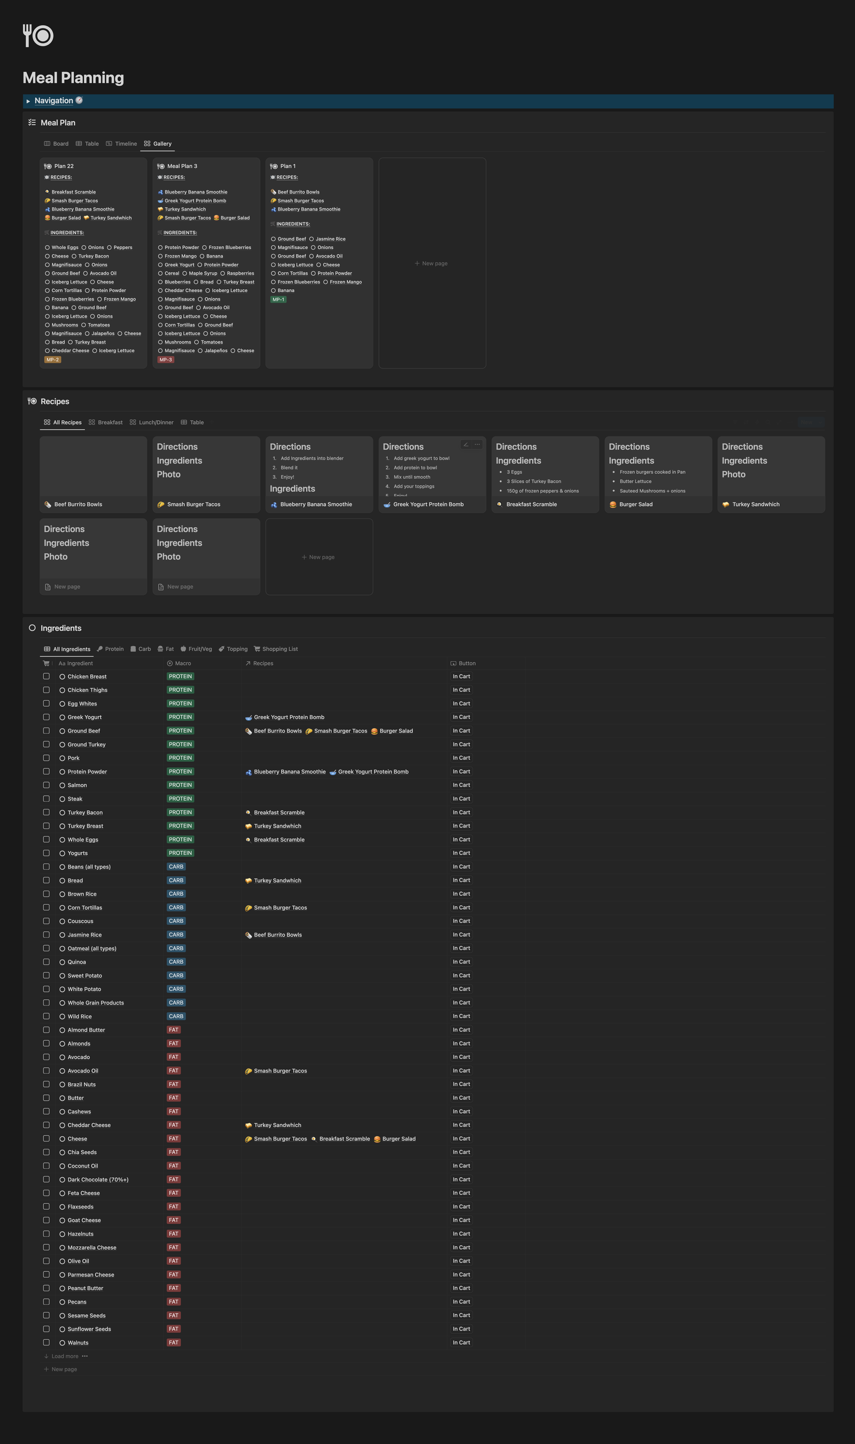Image resolution: width=855 pixels, height=1444 pixels.
Task: Open the dots menu beside Load more
Action: pyautogui.click(x=85, y=1356)
